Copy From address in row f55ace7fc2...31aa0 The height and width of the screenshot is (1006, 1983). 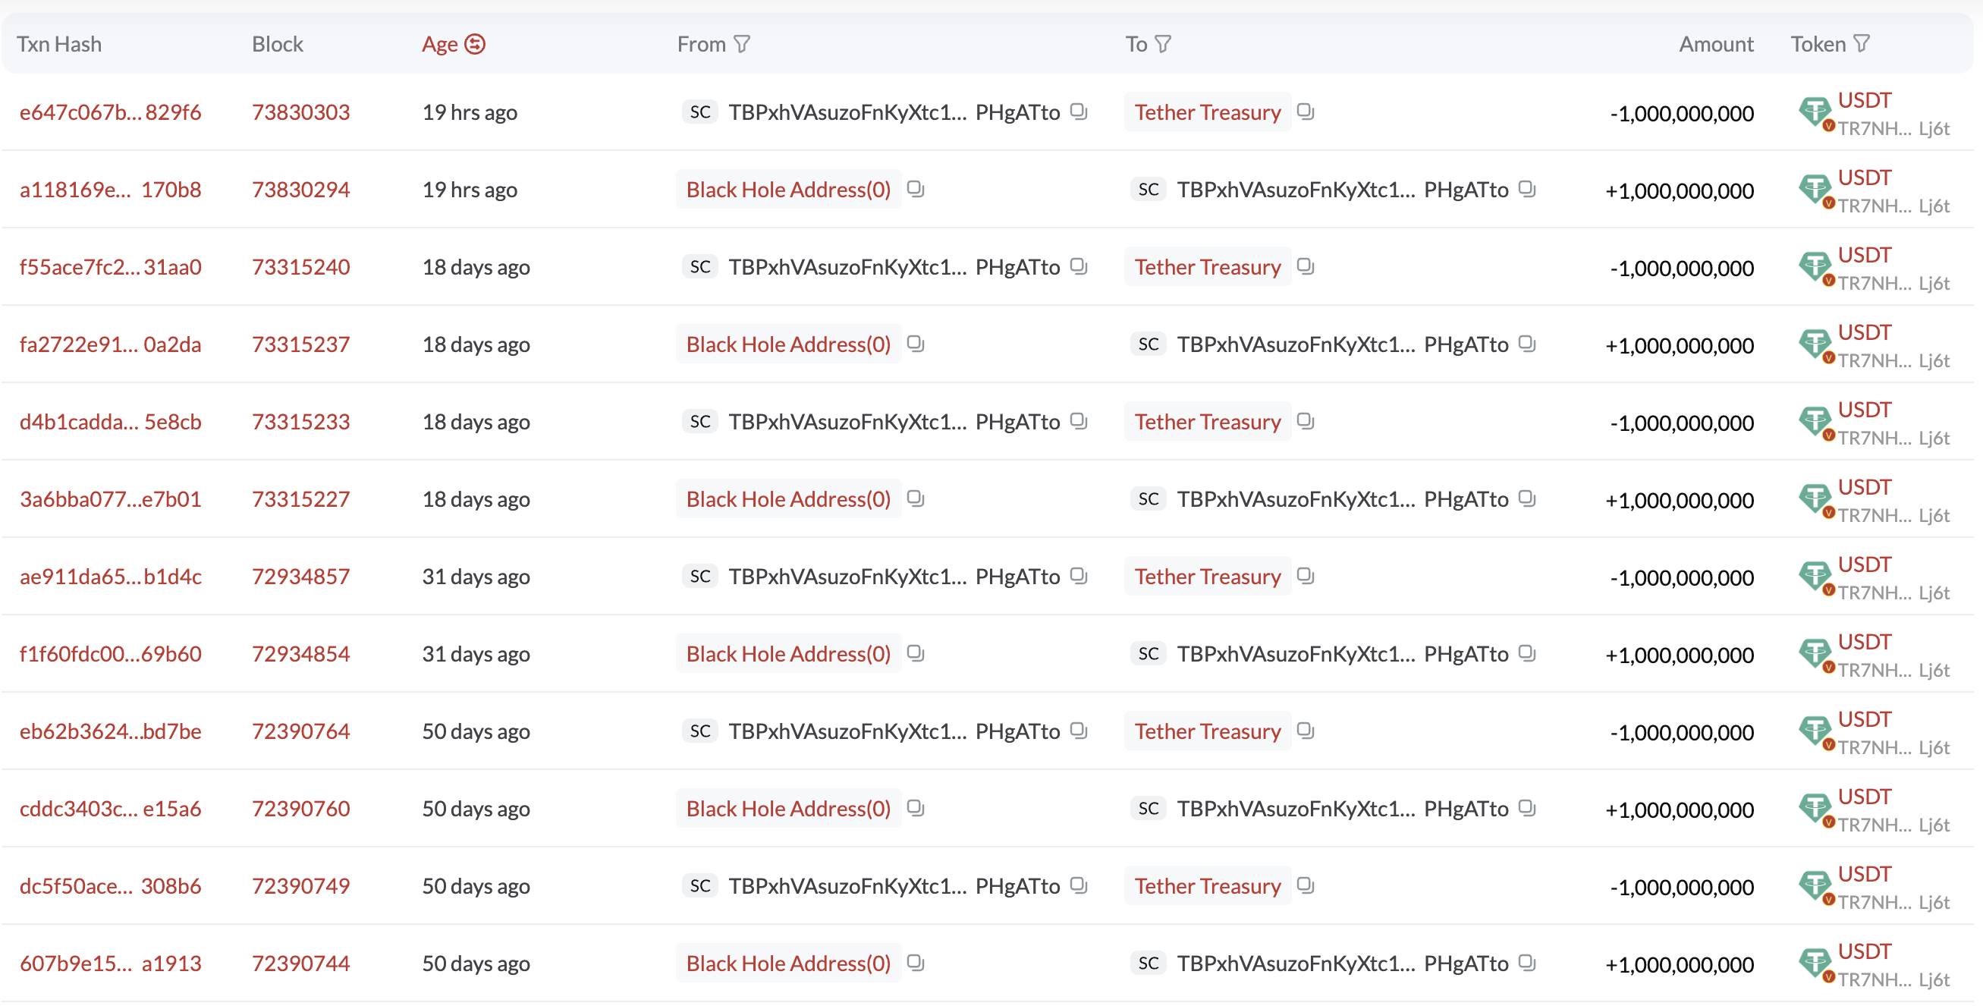1079,266
